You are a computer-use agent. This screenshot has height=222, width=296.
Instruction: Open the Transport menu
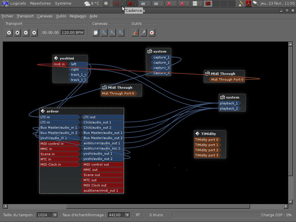25,16
